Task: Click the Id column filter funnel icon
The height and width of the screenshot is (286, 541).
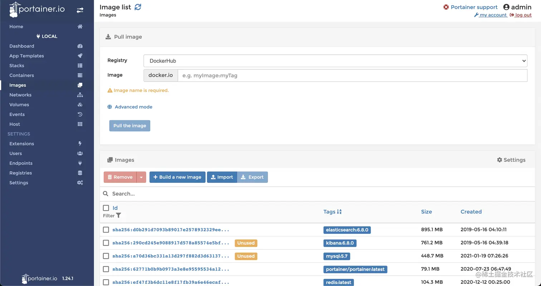Action: click(118, 216)
